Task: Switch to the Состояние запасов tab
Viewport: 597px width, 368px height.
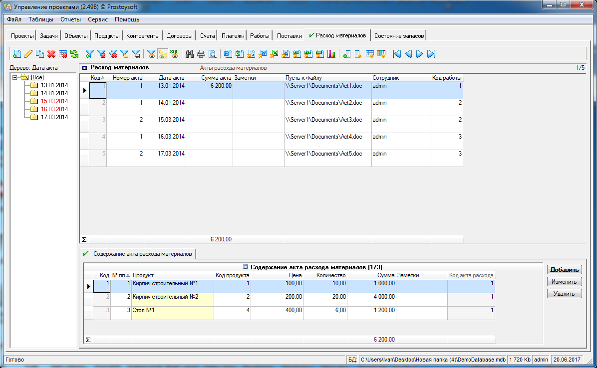Action: [x=399, y=36]
